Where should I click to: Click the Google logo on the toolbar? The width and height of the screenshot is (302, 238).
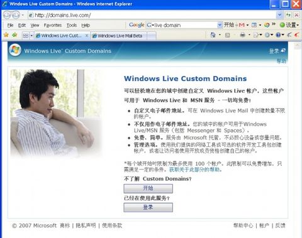[x=137, y=25]
